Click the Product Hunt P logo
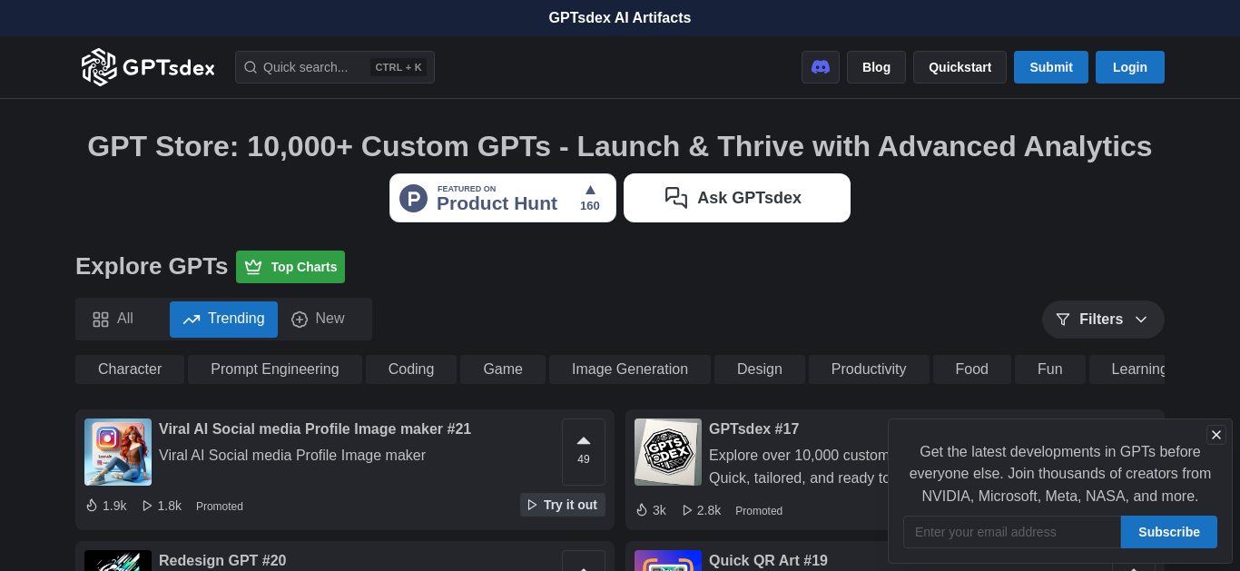The height and width of the screenshot is (571, 1240). click(x=413, y=198)
